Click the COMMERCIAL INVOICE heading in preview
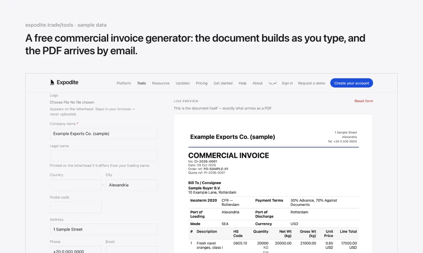423x253 pixels. click(x=228, y=155)
